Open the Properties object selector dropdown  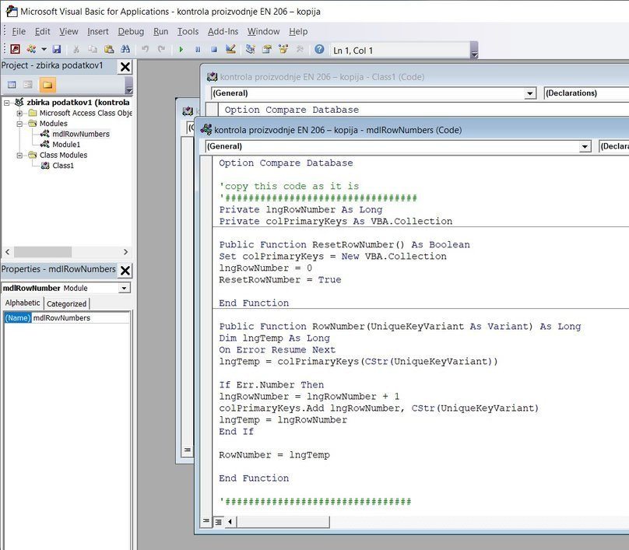(125, 288)
